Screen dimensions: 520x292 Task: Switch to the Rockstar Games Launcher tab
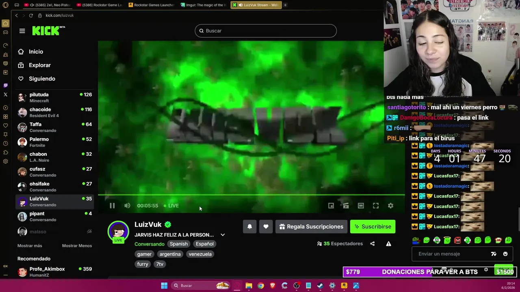point(151,5)
